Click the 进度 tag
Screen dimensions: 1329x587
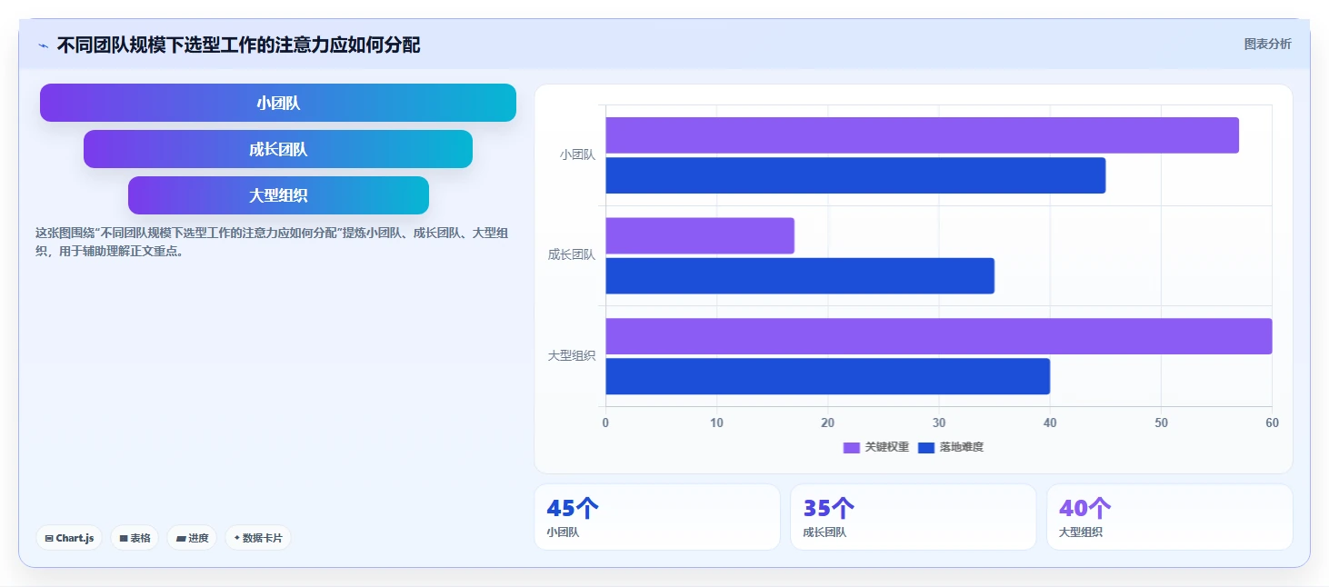pyautogui.click(x=192, y=538)
